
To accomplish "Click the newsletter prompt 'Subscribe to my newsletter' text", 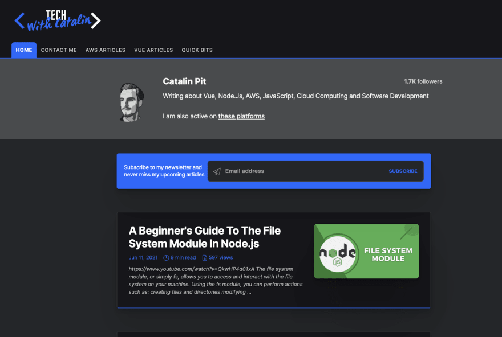I will (x=164, y=171).
